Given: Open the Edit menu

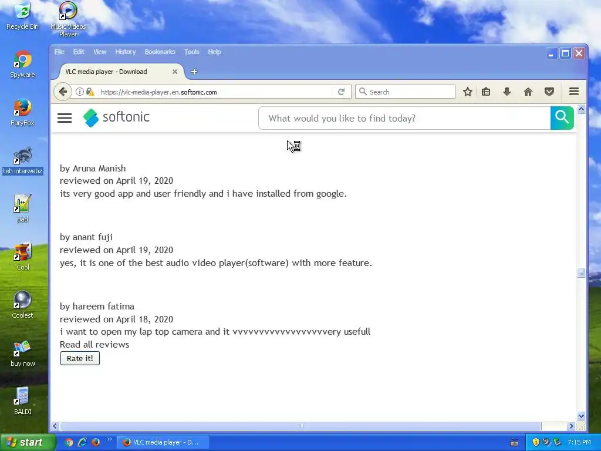Looking at the screenshot, I should tap(79, 52).
